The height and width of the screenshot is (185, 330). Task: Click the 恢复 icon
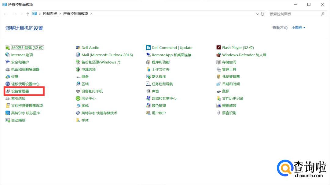8,77
